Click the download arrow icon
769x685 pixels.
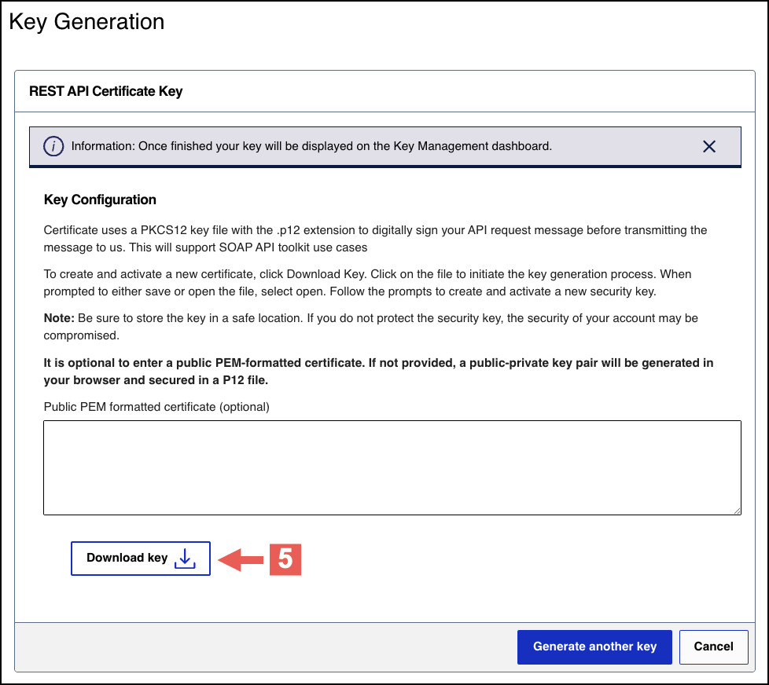click(x=185, y=559)
